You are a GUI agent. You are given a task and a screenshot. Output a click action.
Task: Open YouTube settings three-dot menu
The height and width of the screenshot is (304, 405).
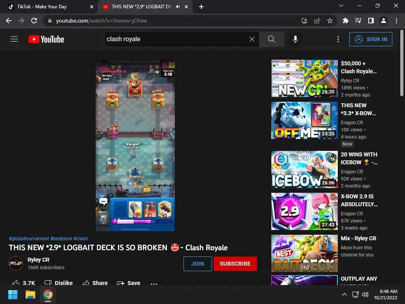point(338,39)
